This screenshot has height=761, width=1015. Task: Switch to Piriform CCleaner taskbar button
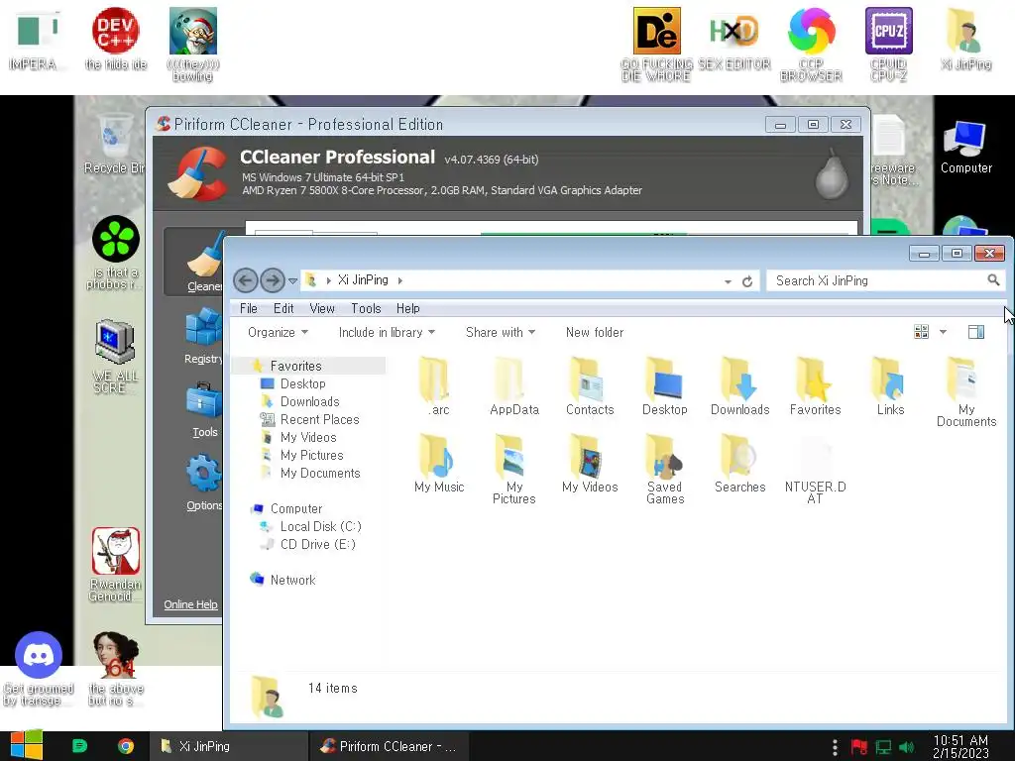(391, 746)
